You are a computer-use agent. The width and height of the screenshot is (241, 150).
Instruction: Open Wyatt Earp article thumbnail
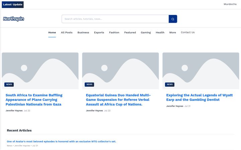[x=201, y=71]
